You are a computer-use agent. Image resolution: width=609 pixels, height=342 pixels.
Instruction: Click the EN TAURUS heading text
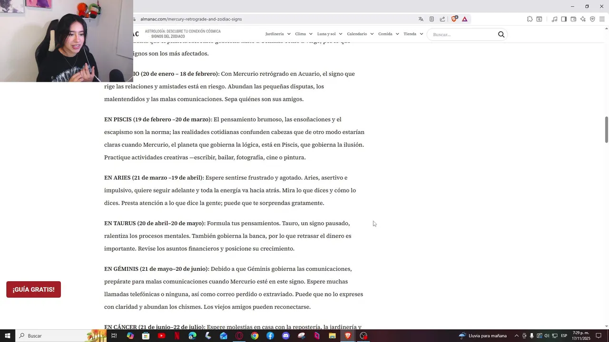155,223
